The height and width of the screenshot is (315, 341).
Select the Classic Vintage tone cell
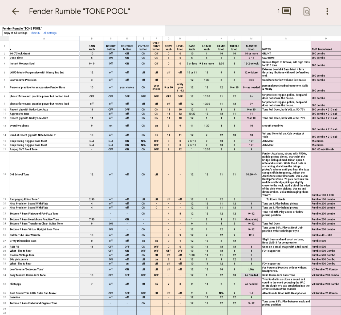point(44,255)
